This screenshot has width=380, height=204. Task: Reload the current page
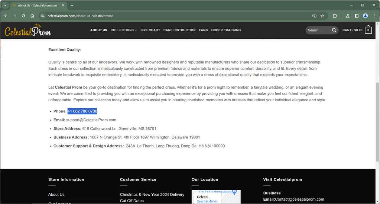(x=23, y=16)
